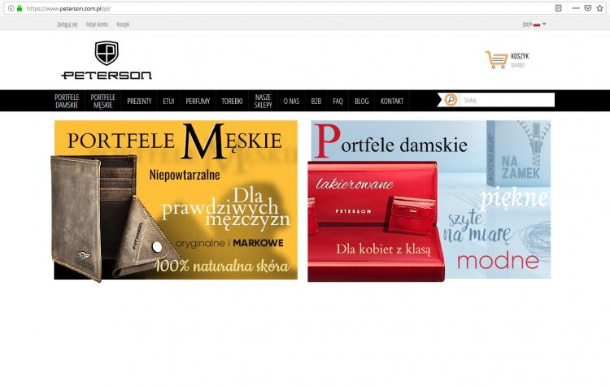
Task: Go to the Kontakt page
Action: (x=392, y=101)
